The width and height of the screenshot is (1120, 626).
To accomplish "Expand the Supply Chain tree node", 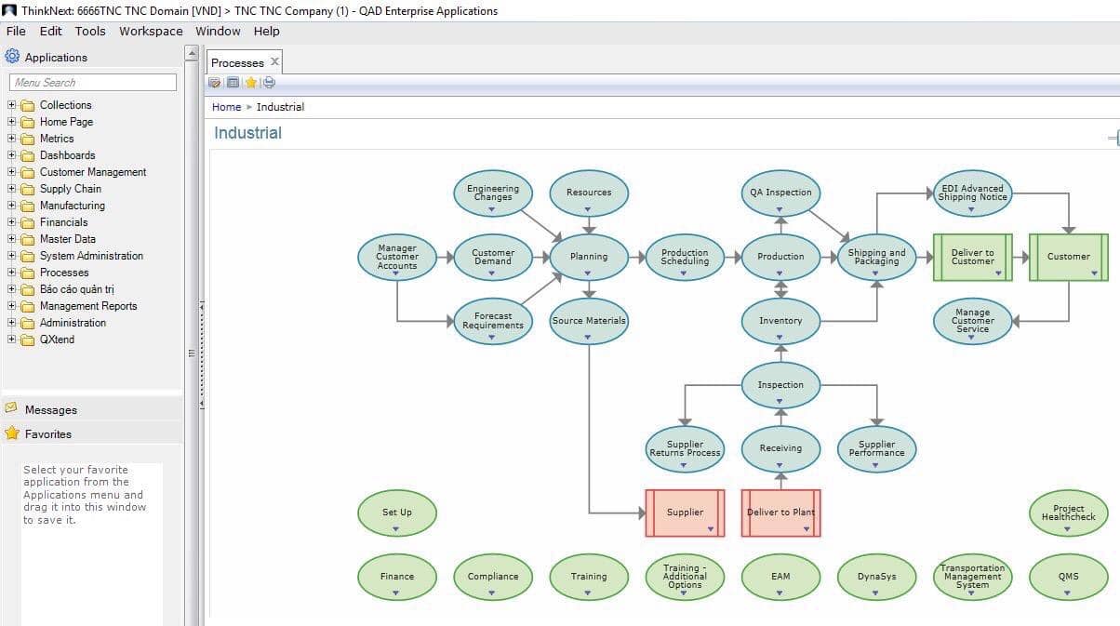I will 12,189.
